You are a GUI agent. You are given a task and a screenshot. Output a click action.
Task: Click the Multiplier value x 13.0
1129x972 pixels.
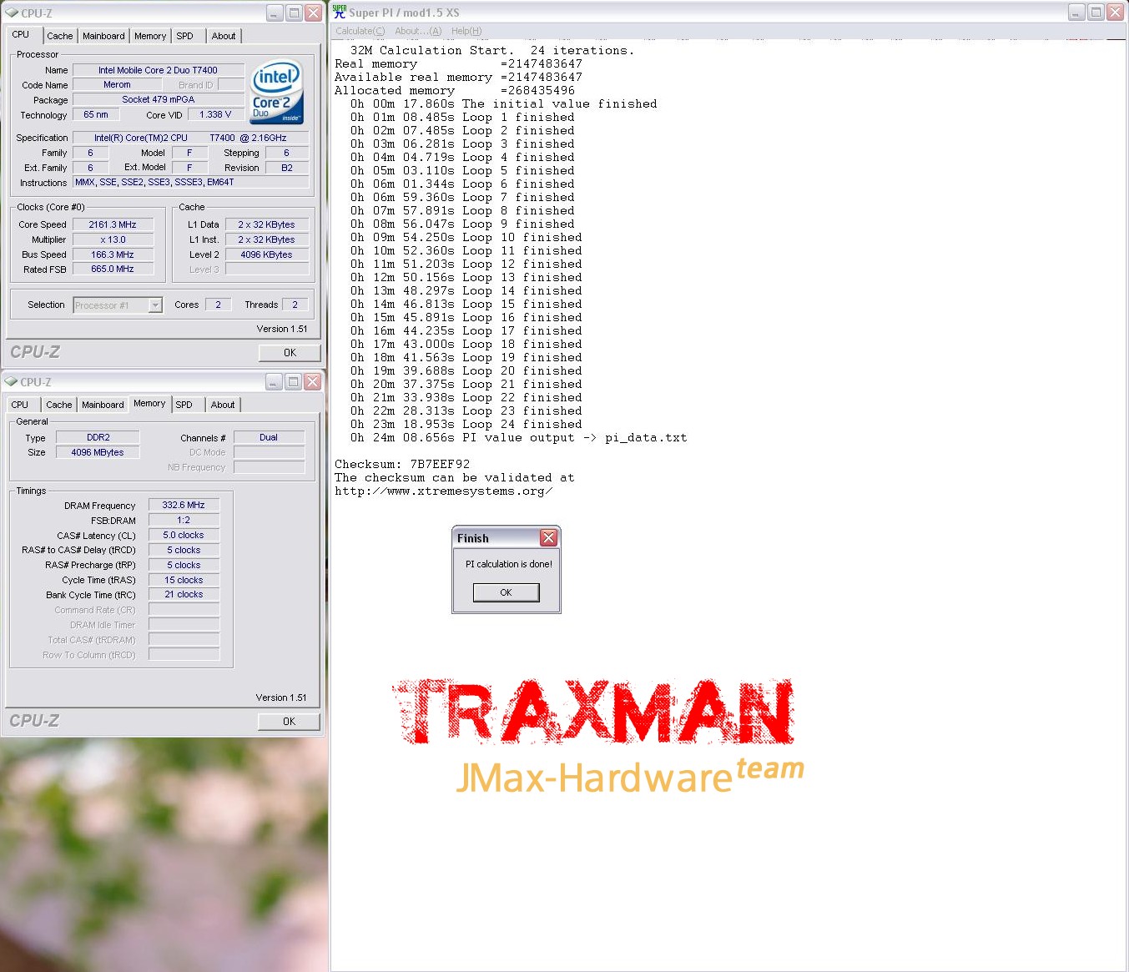pos(113,239)
